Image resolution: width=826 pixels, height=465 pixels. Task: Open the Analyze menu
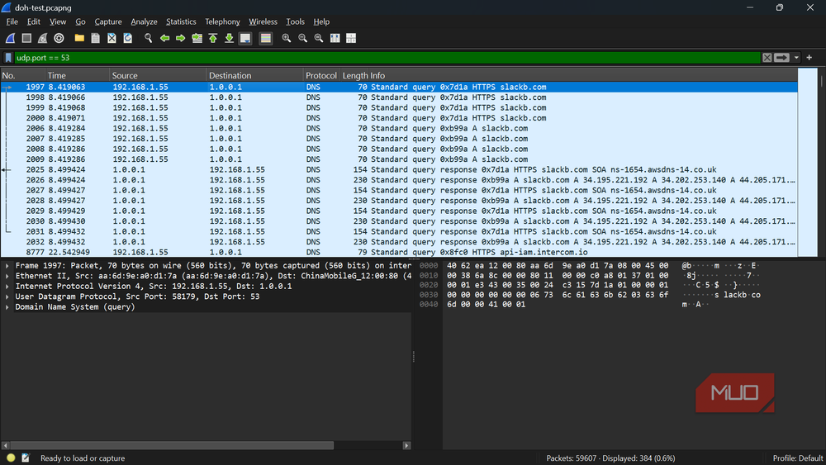coord(144,21)
